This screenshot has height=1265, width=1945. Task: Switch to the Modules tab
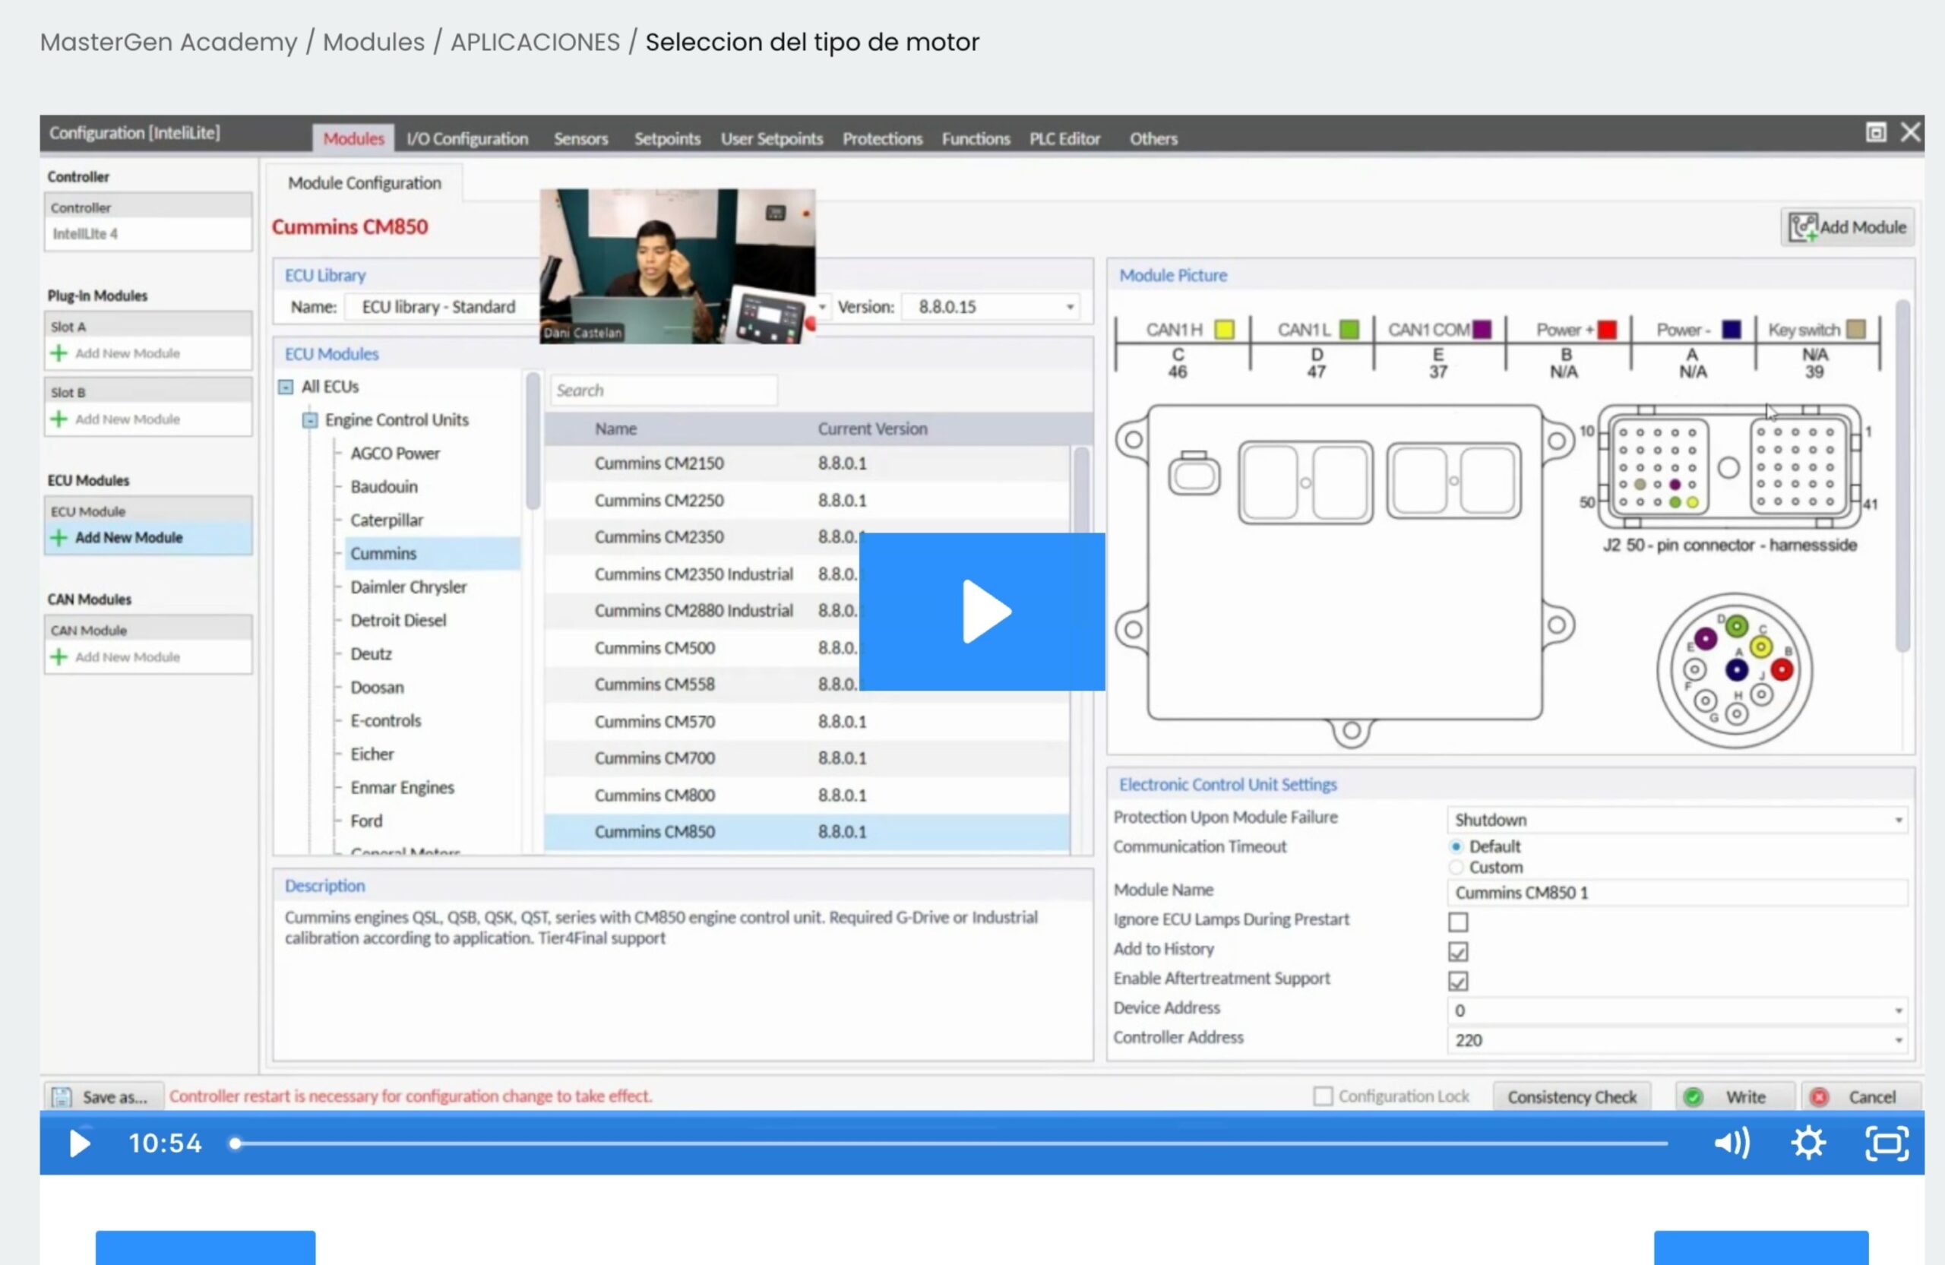(x=353, y=138)
